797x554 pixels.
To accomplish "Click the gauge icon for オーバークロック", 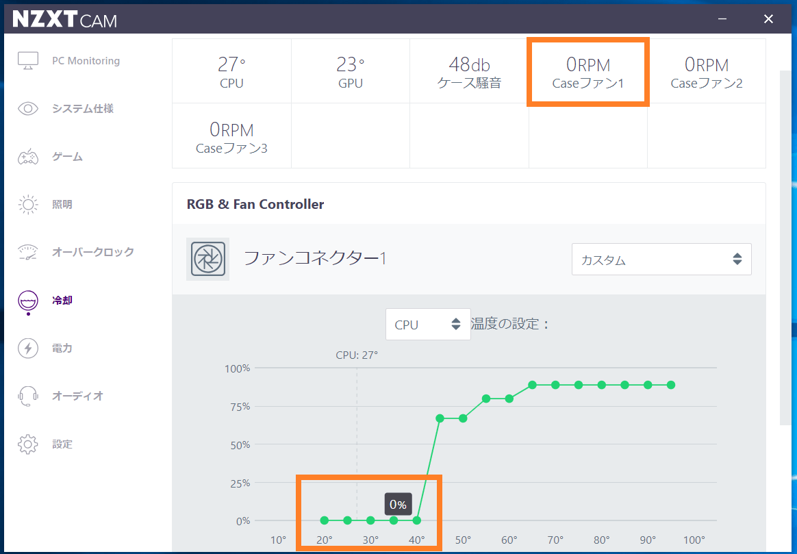I will click(28, 252).
